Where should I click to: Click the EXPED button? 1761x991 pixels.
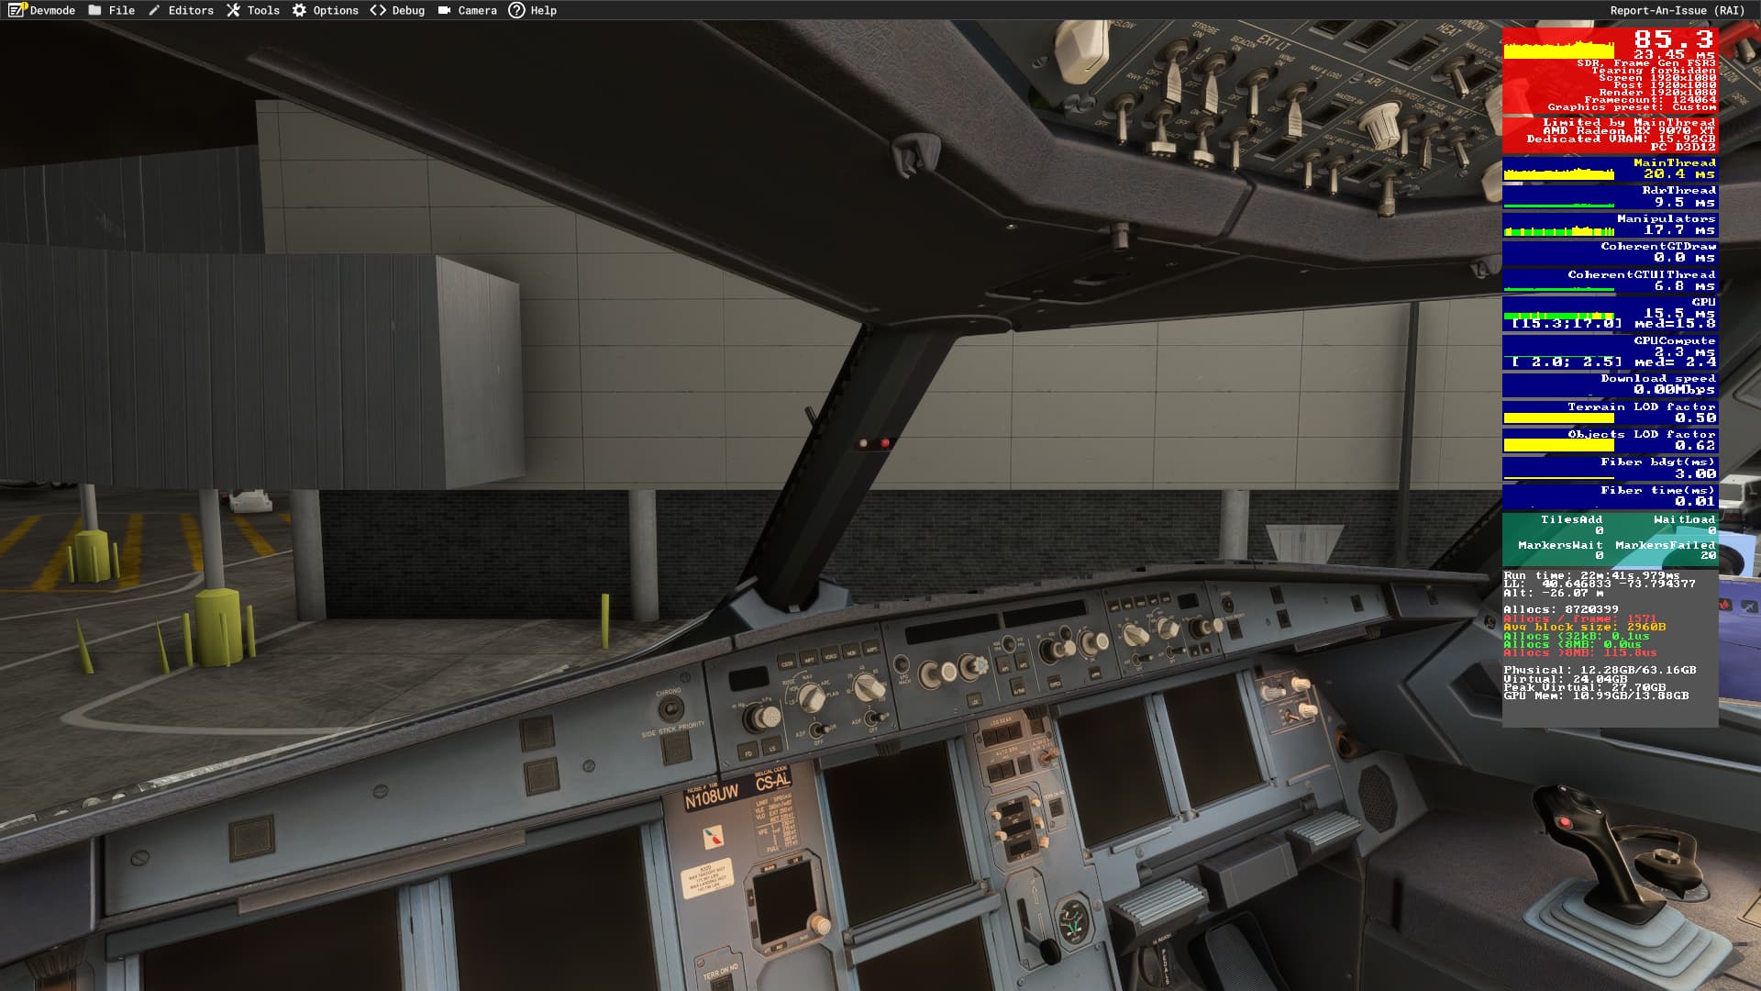pos(1055,683)
